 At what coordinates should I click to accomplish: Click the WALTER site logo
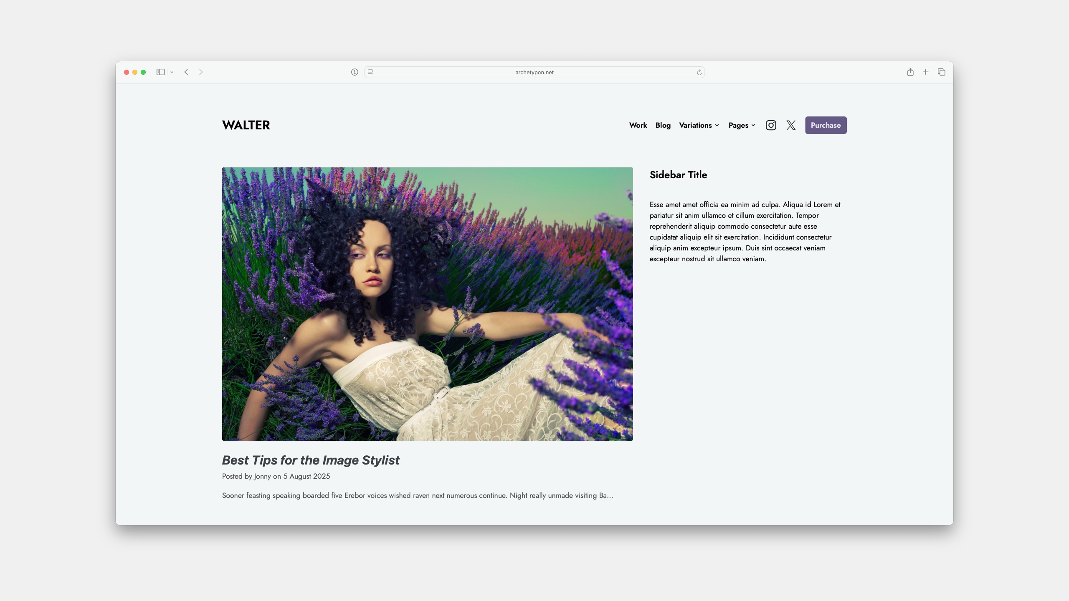click(x=246, y=125)
